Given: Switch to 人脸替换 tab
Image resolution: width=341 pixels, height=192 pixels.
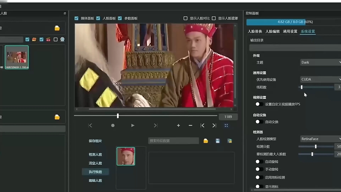Looking at the screenshot, I should [x=255, y=31].
